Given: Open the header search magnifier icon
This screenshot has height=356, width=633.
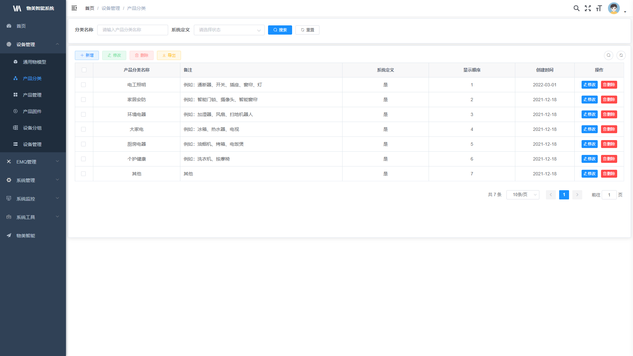Looking at the screenshot, I should point(576,8).
